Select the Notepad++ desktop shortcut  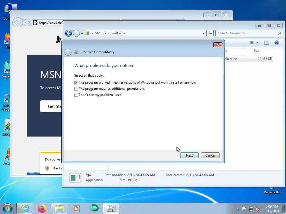[x=7, y=127]
